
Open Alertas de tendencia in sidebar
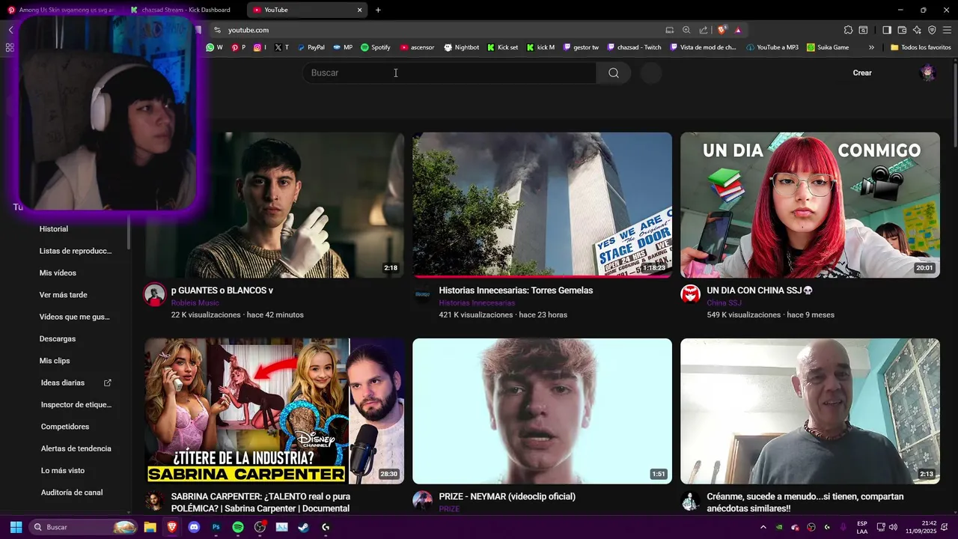click(x=76, y=448)
